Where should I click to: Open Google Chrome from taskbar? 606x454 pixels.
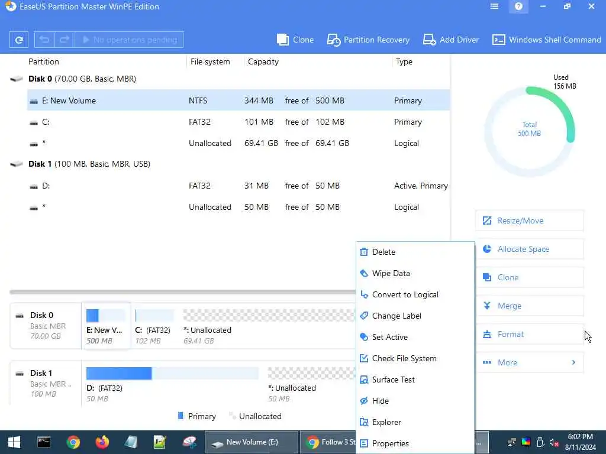[x=73, y=442]
